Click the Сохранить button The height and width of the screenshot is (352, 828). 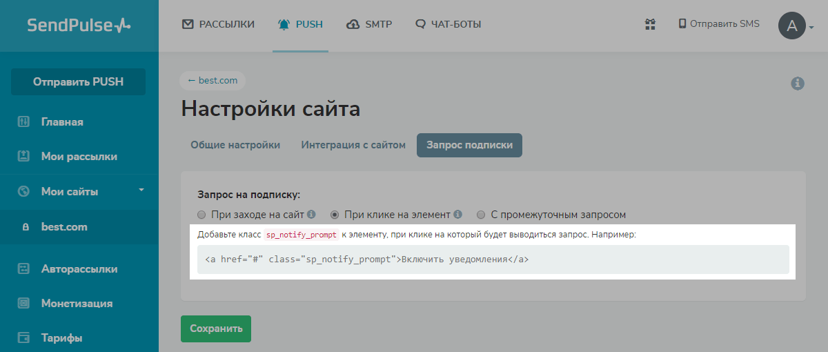pyautogui.click(x=216, y=329)
